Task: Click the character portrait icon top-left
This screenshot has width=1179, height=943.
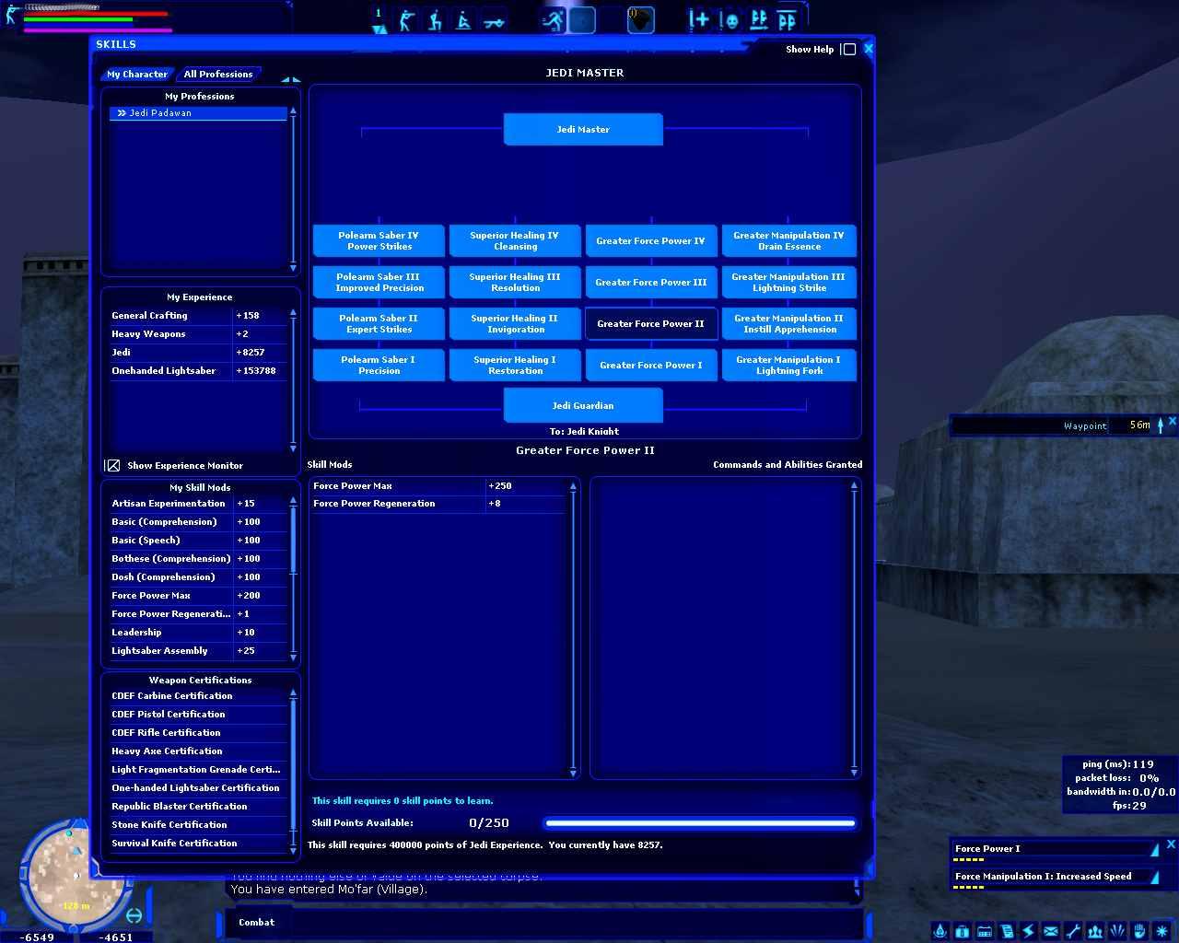Action: point(11,14)
